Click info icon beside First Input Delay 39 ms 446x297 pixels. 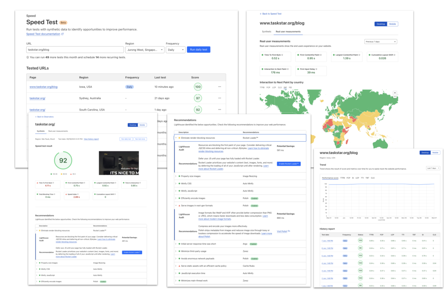click(x=316, y=69)
